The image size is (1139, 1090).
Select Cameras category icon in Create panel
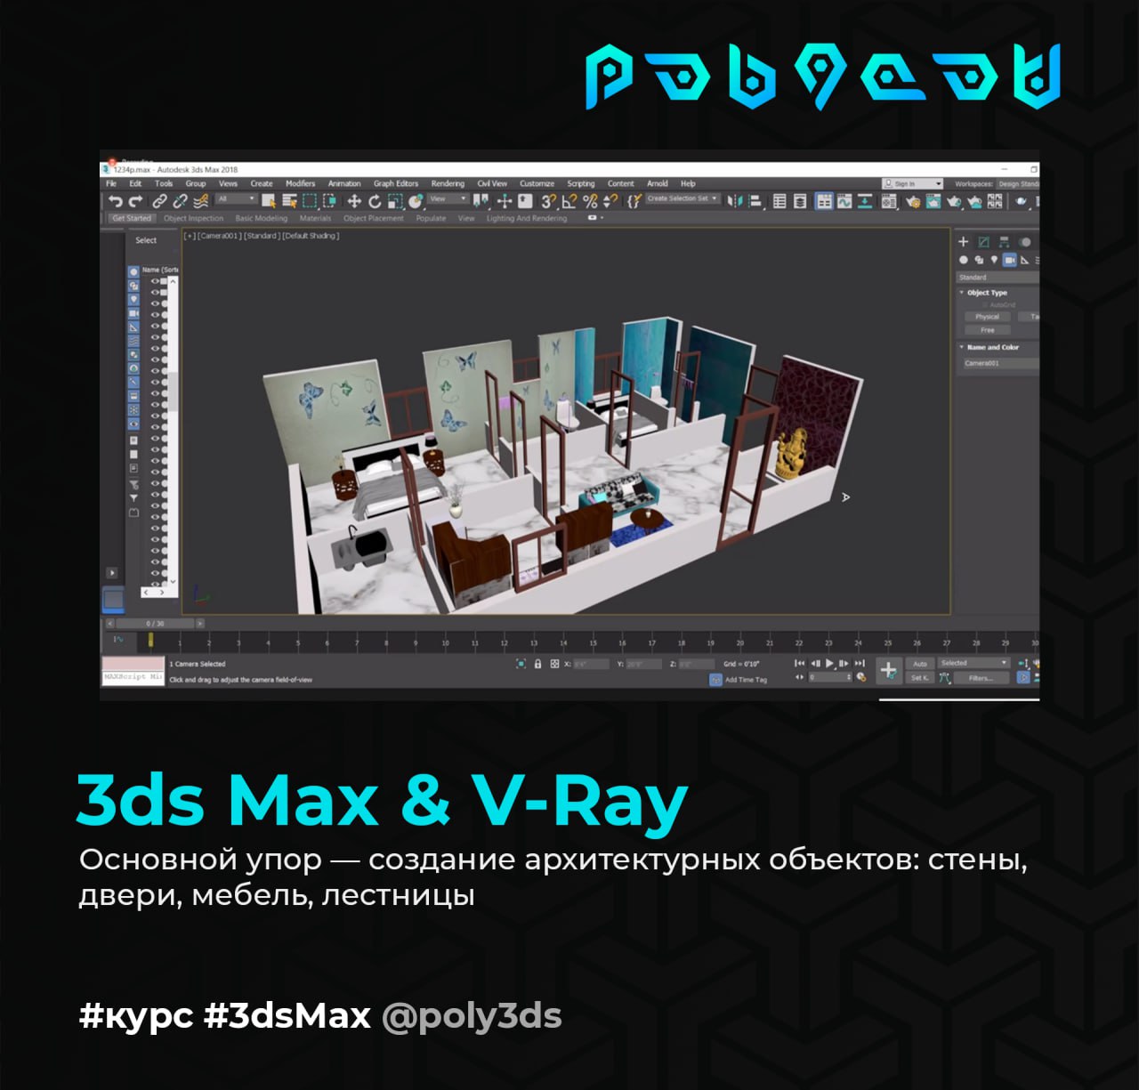(1009, 260)
